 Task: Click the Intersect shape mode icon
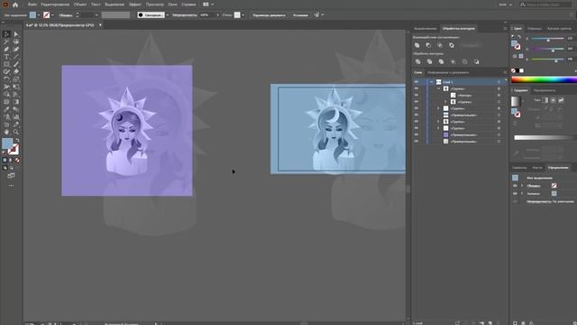[x=440, y=45]
